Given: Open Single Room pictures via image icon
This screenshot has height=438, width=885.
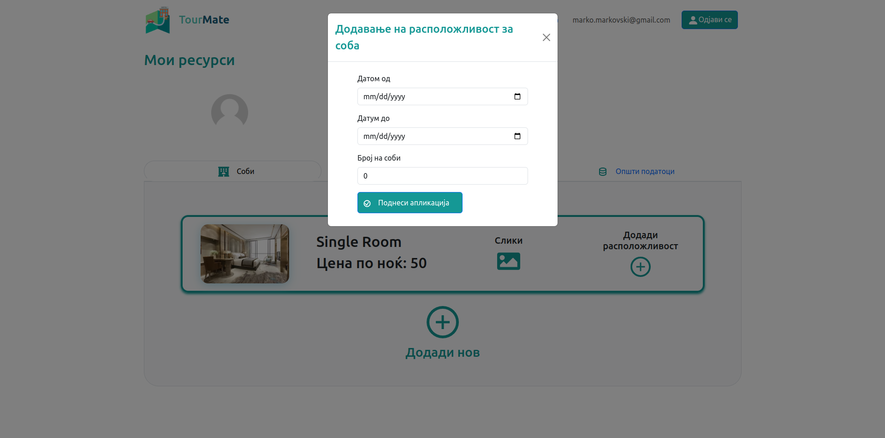Looking at the screenshot, I should 508,261.
